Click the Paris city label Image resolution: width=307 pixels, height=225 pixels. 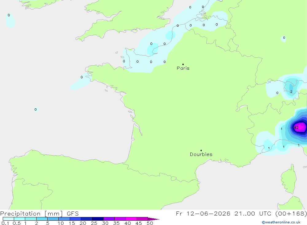click(x=183, y=68)
